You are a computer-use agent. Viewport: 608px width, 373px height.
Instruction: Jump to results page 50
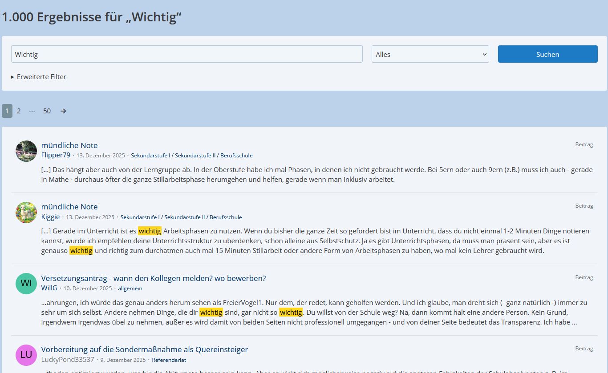pyautogui.click(x=47, y=111)
